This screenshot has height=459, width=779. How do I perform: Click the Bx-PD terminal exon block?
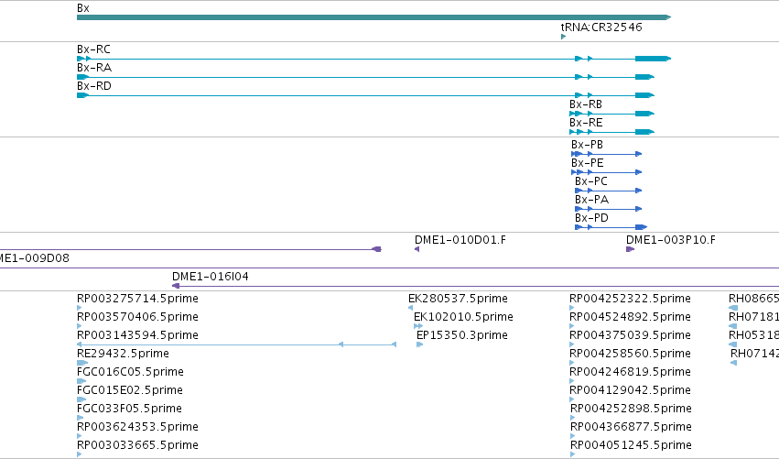tap(641, 227)
